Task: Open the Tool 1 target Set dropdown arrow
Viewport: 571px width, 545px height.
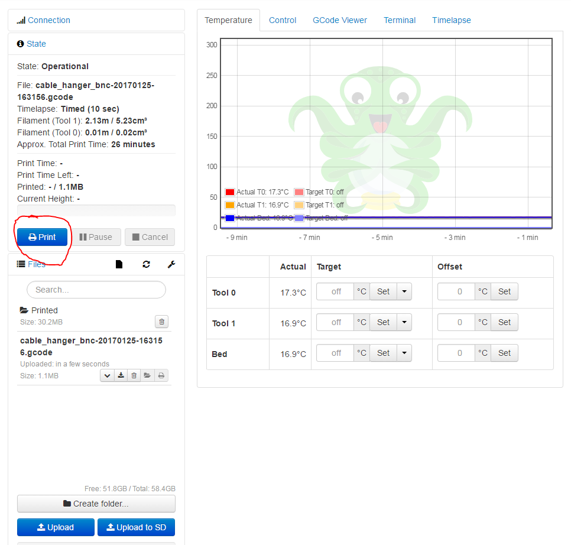Action: (404, 322)
